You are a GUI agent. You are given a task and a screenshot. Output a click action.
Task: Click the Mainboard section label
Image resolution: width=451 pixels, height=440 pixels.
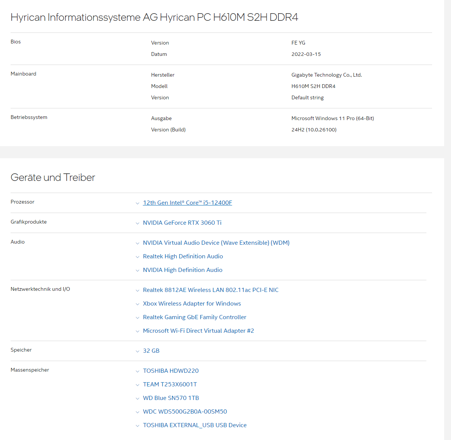click(23, 74)
